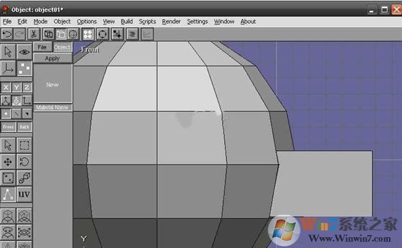Open the Build menu

[x=127, y=22]
